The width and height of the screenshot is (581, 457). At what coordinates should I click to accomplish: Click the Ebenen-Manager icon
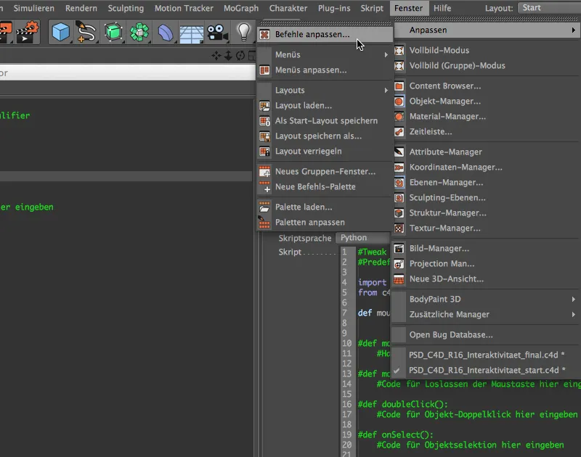[x=399, y=182]
